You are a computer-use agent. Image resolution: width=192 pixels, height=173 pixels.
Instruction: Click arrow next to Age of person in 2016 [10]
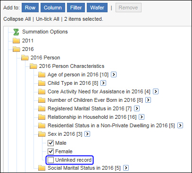click(x=114, y=74)
